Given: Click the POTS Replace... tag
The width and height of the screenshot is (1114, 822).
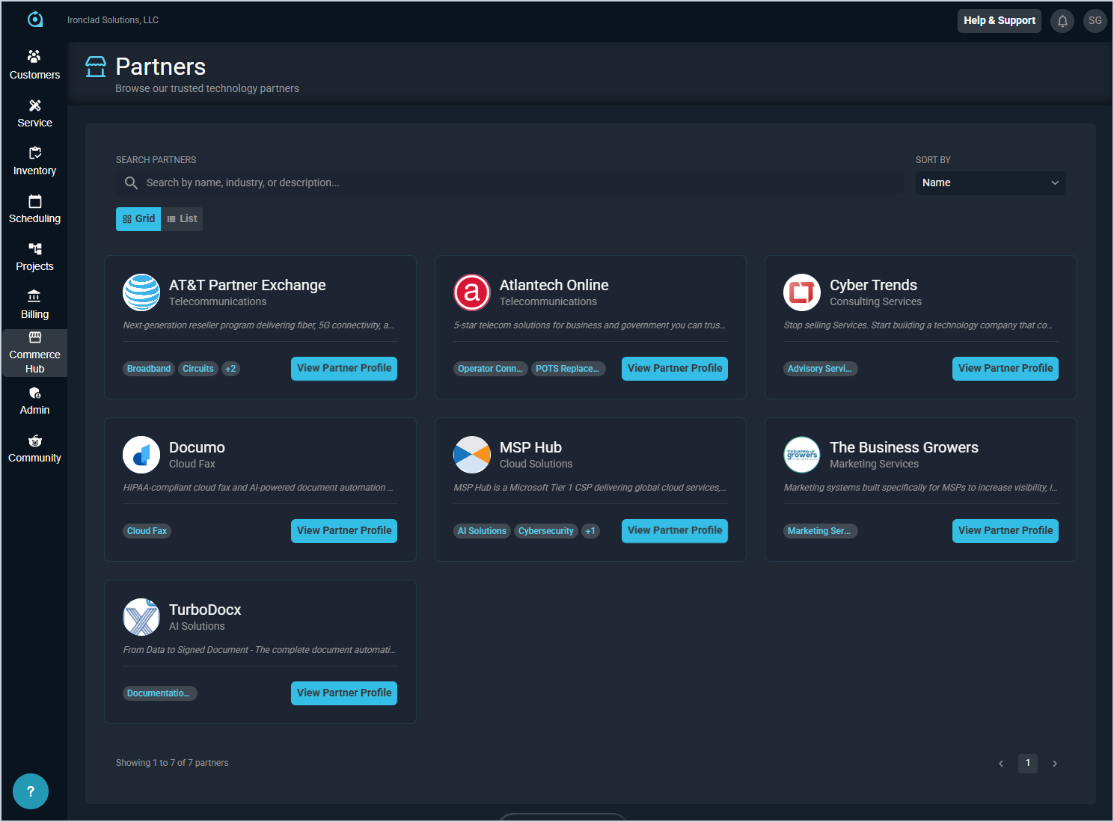Looking at the screenshot, I should pyautogui.click(x=568, y=369).
